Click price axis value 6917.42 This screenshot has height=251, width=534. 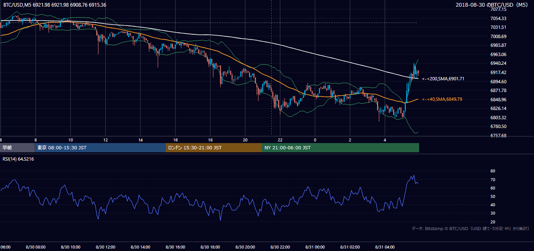tap(498, 72)
